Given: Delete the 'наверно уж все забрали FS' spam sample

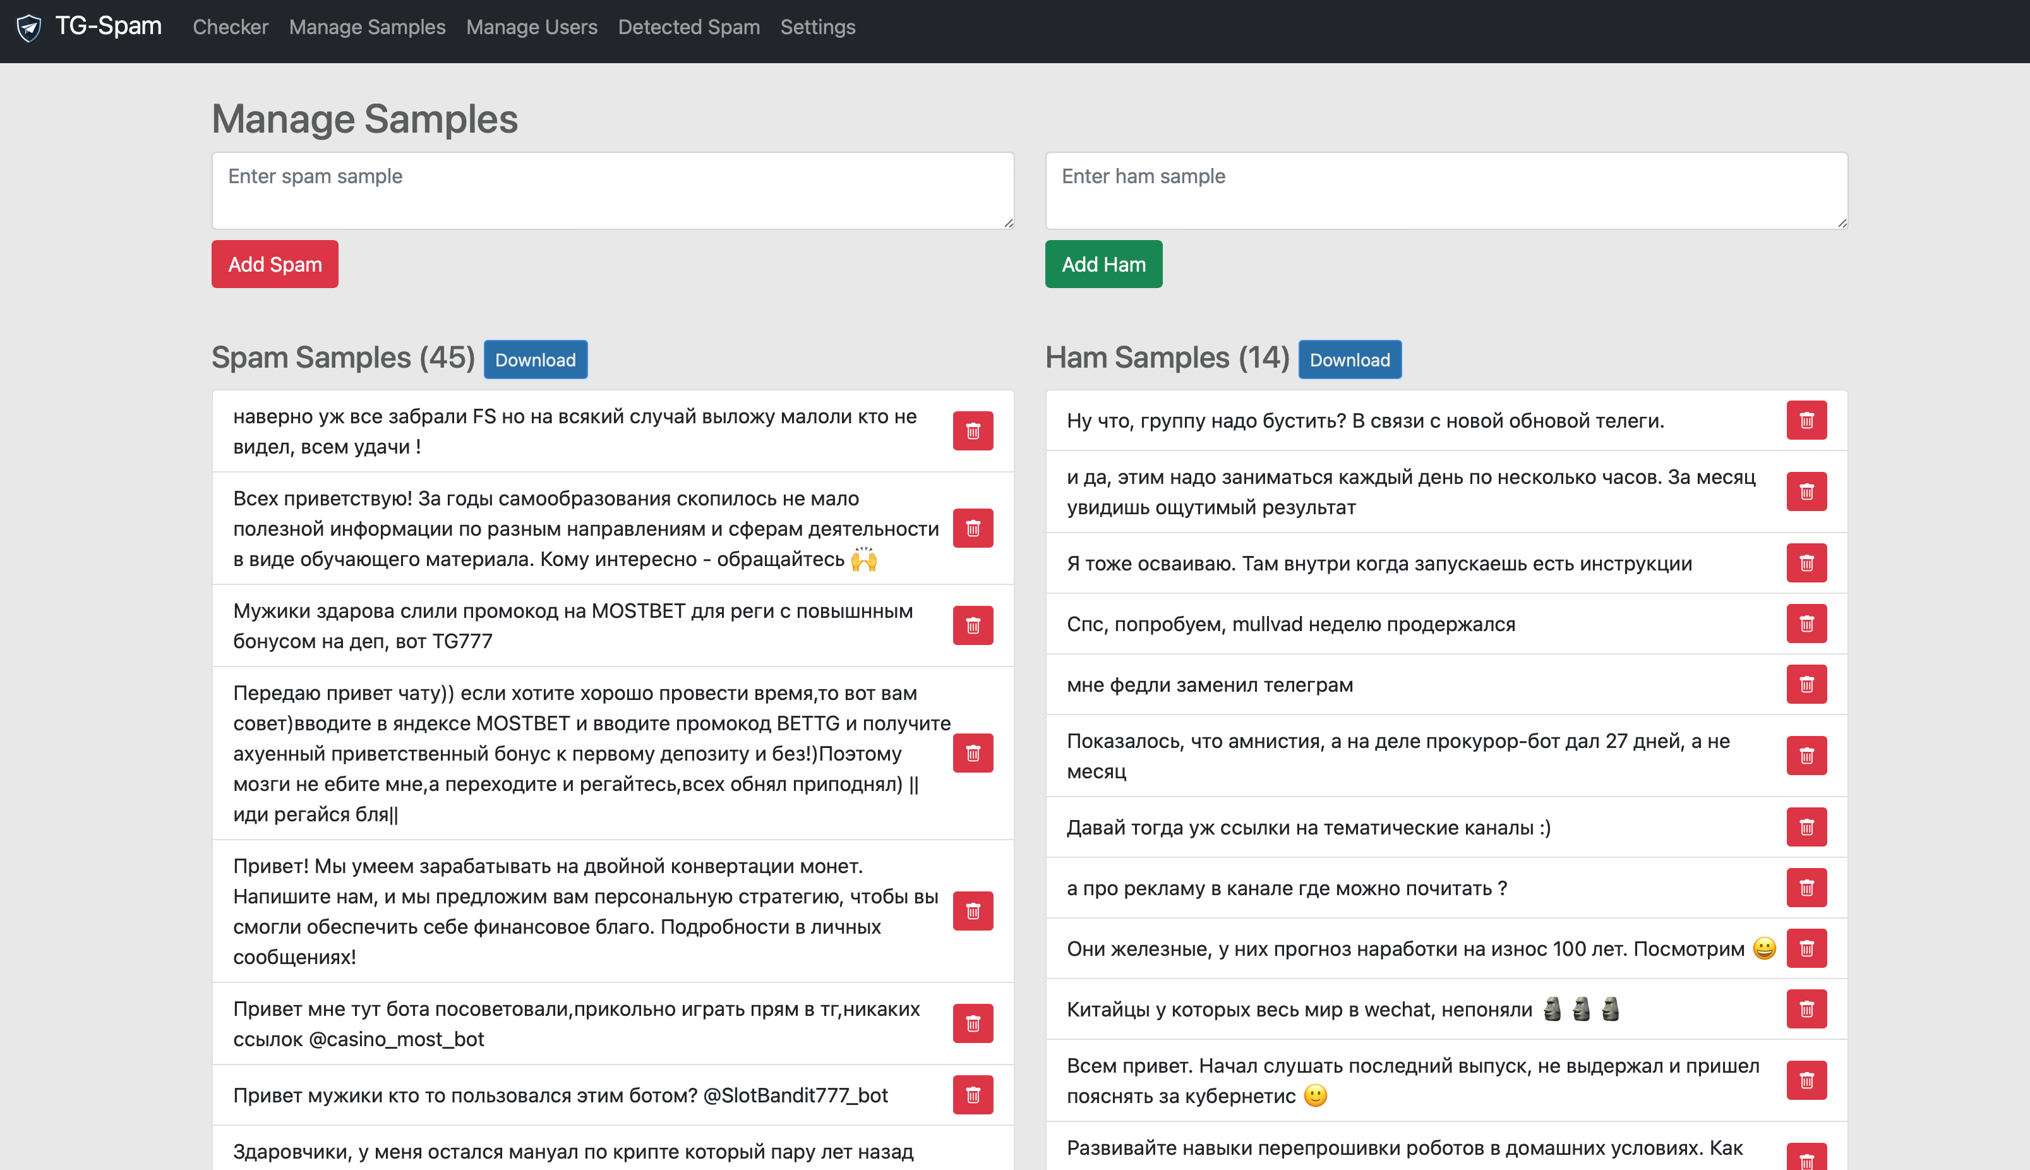Looking at the screenshot, I should (972, 431).
